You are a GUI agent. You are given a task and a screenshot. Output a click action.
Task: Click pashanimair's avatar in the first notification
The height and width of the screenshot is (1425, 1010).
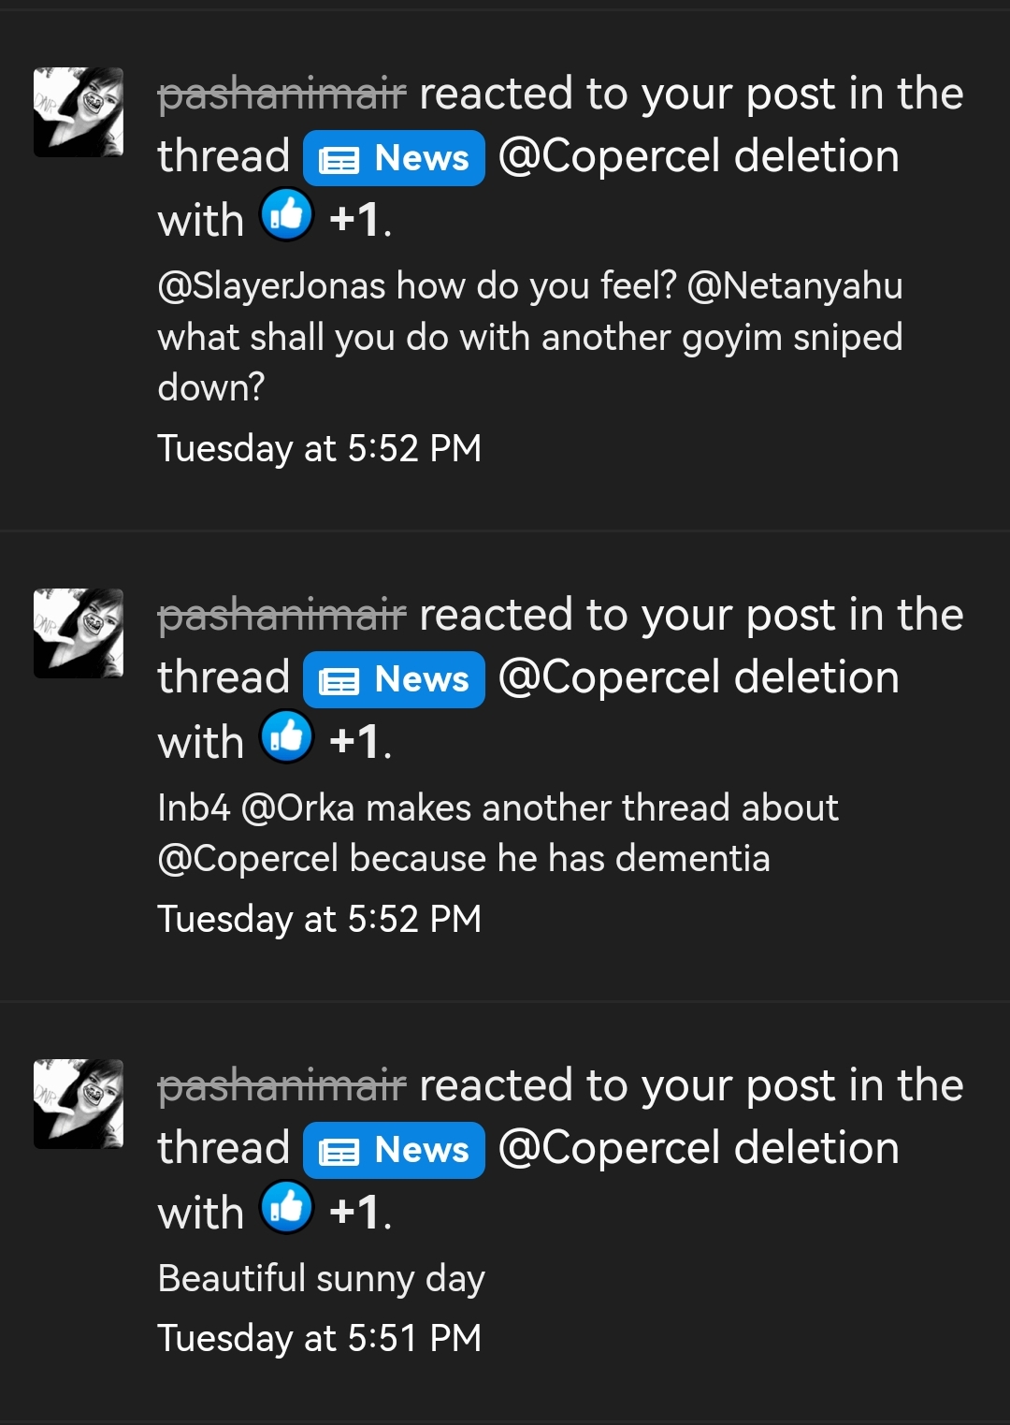[79, 109]
